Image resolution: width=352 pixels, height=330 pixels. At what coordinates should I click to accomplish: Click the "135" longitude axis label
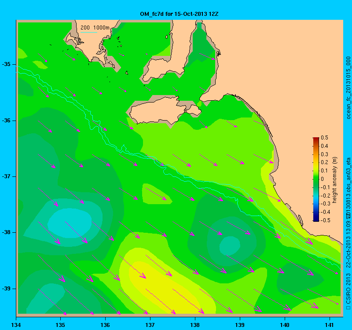(x=60, y=325)
